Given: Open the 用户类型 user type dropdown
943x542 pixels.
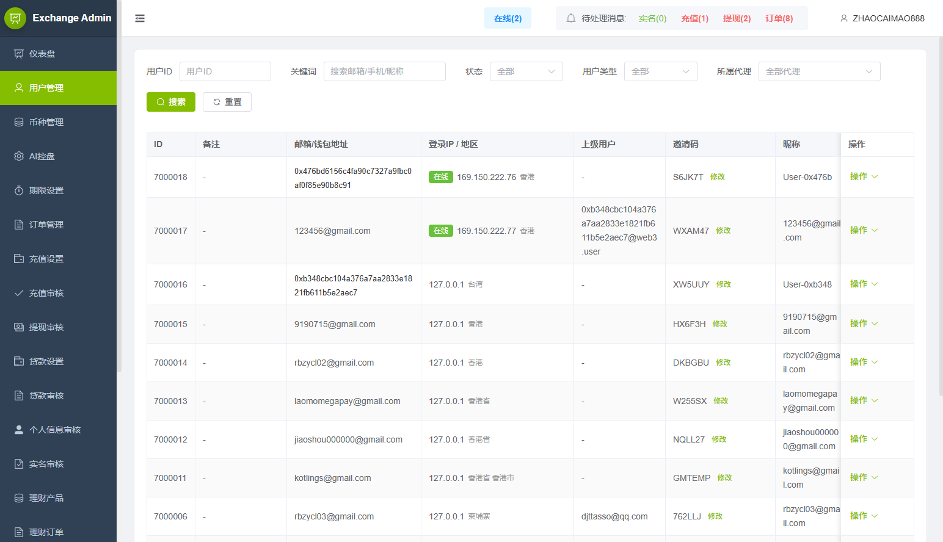Looking at the screenshot, I should click(660, 71).
